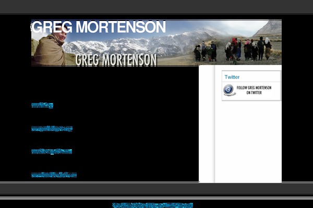Open the www.stonesintoschools.com link
313x208 pixels.
click(54, 175)
